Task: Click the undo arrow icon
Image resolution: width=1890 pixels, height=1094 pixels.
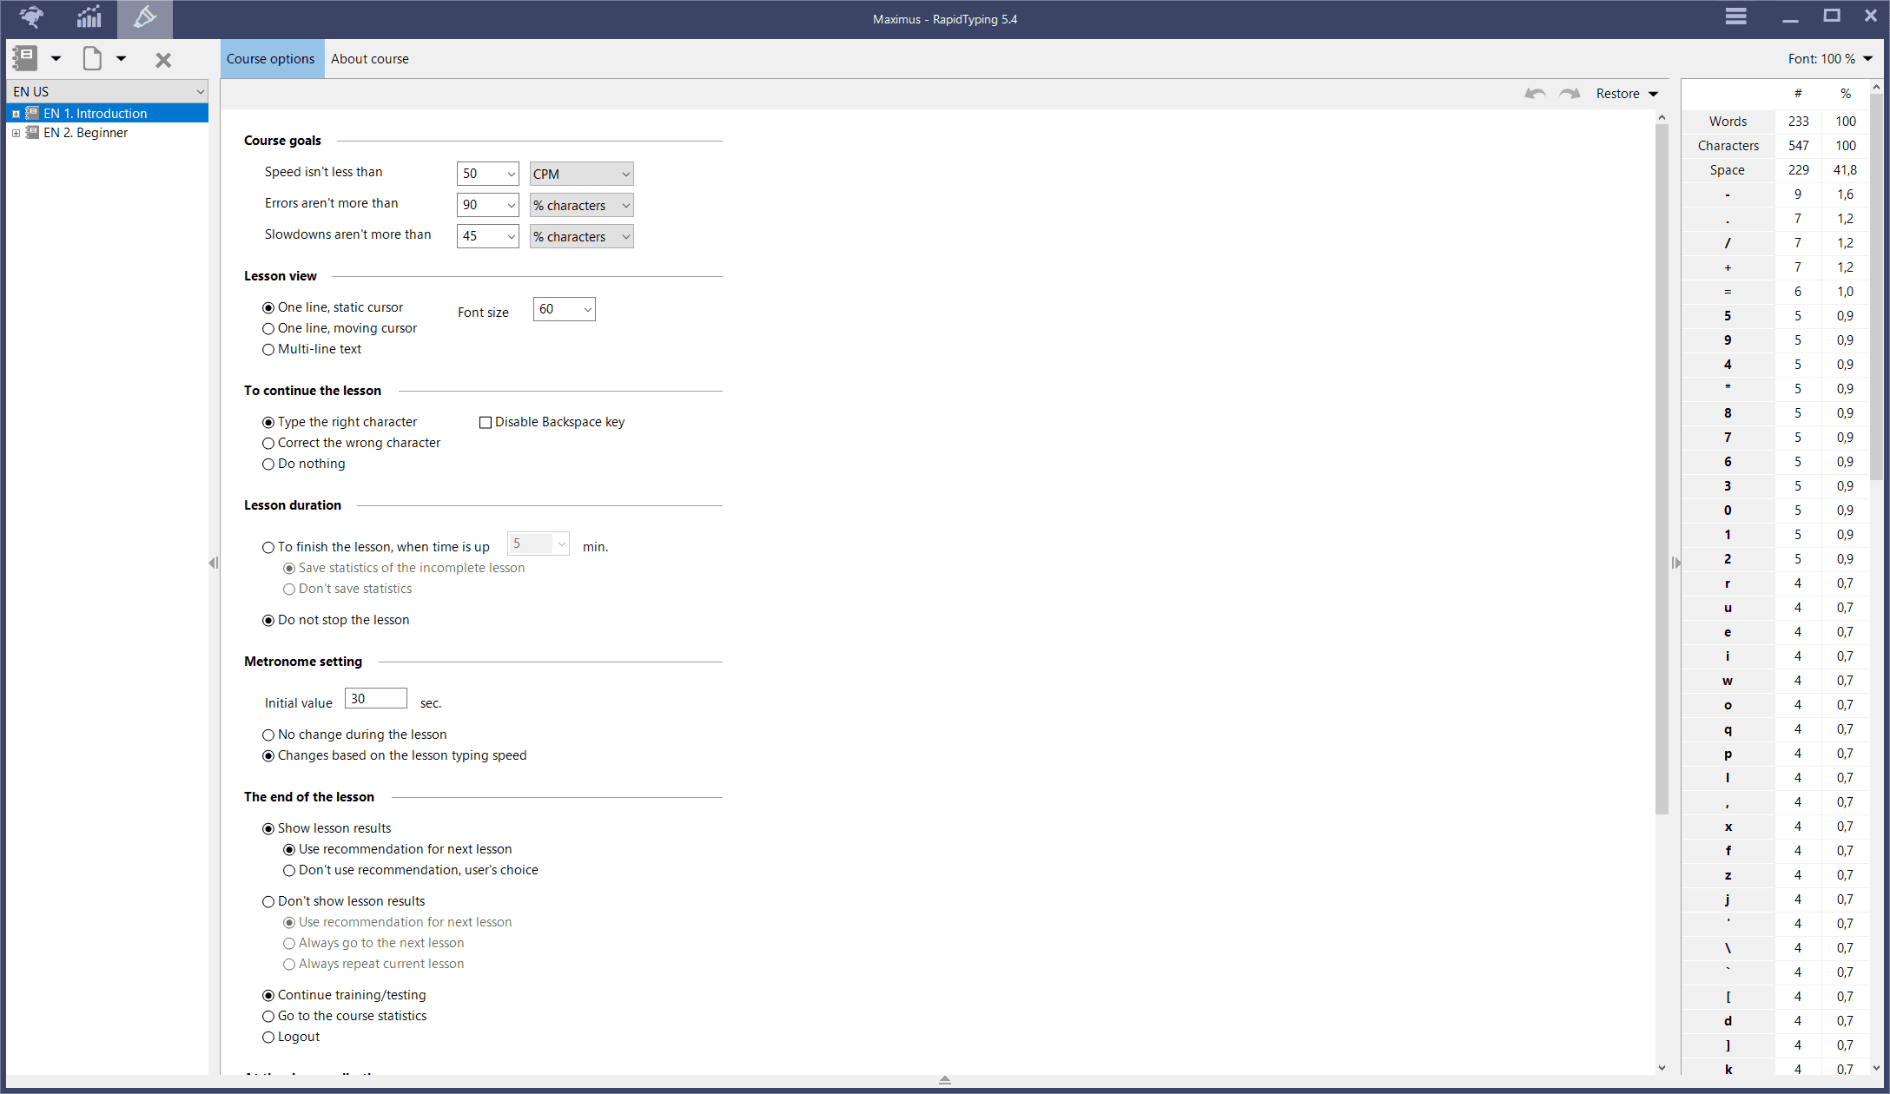Action: (x=1535, y=93)
